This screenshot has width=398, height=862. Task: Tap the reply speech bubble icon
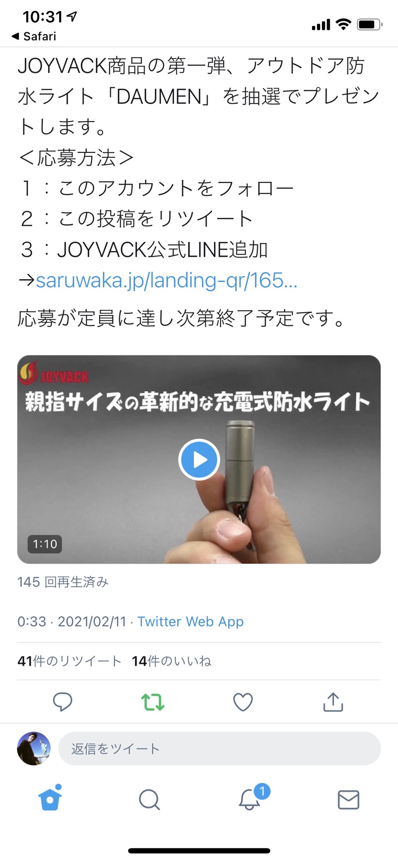(63, 702)
